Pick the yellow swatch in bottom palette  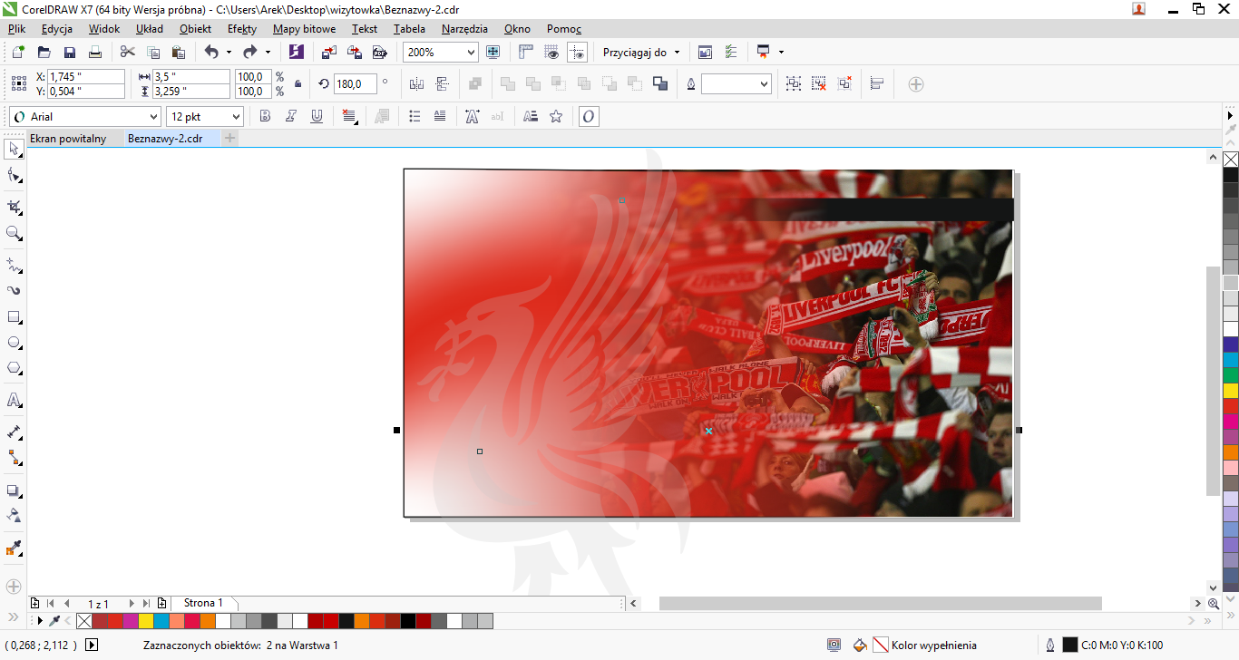146,621
